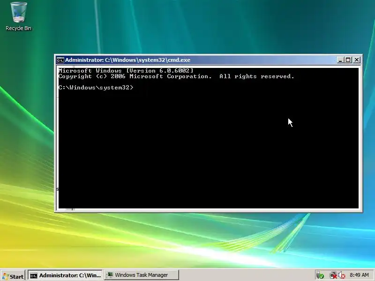Open the Recycle Bin desktop icon
Viewport: 375px width, 281px height.
[x=18, y=16]
